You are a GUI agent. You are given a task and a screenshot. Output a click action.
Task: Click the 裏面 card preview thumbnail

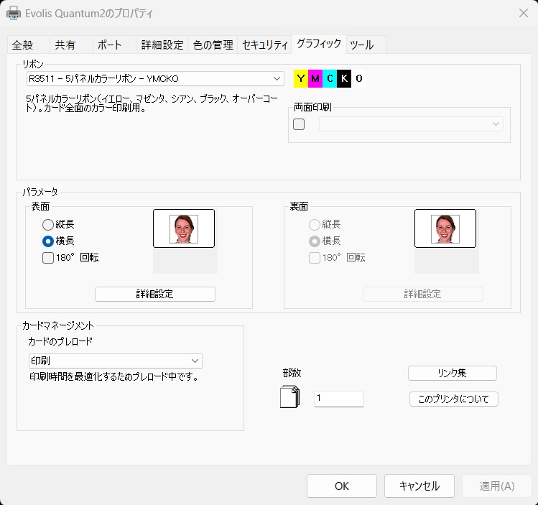445,228
